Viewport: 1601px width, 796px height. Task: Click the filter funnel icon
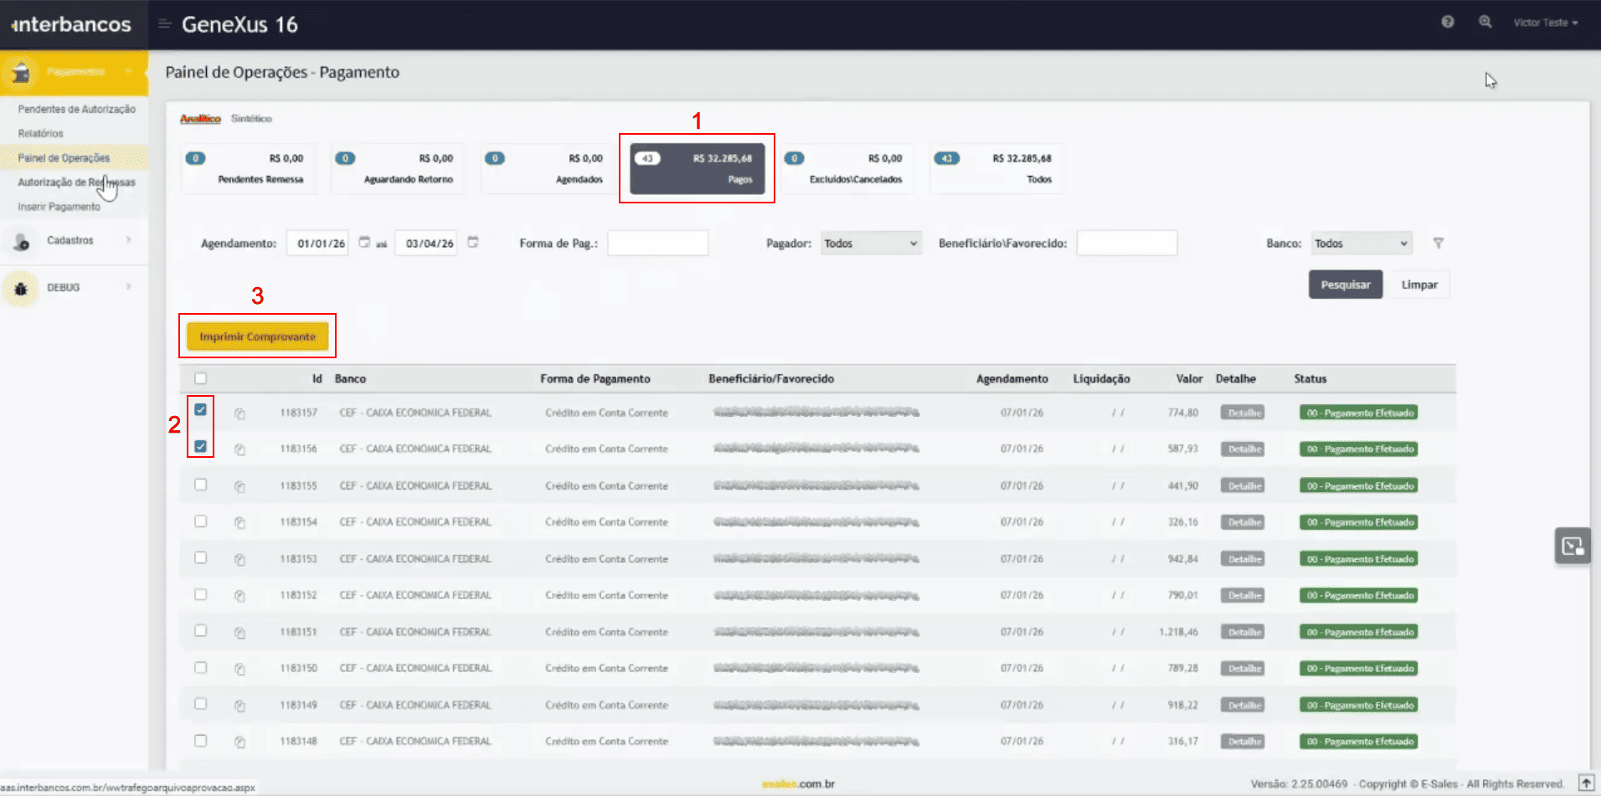point(1438,244)
